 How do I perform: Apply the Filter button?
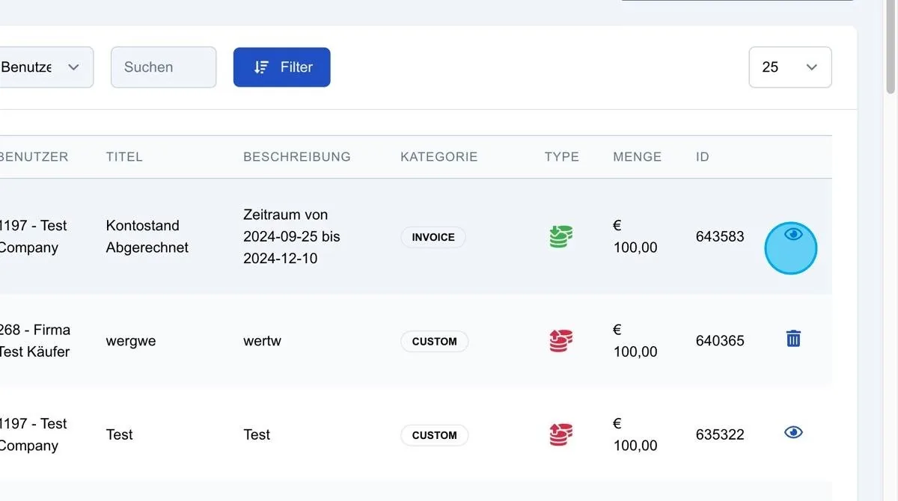pos(281,67)
